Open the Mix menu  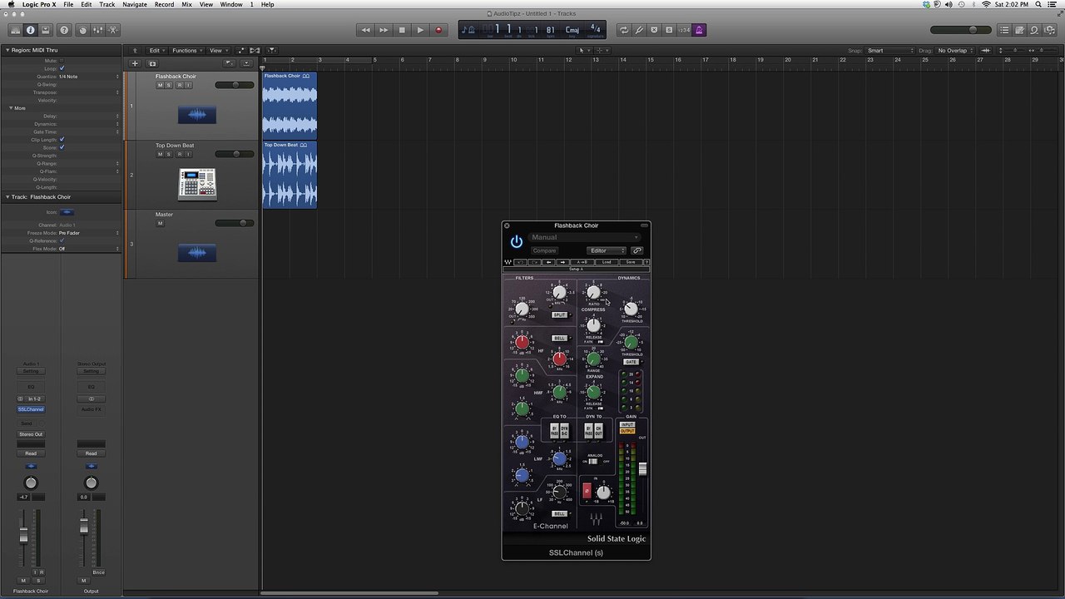click(x=187, y=4)
